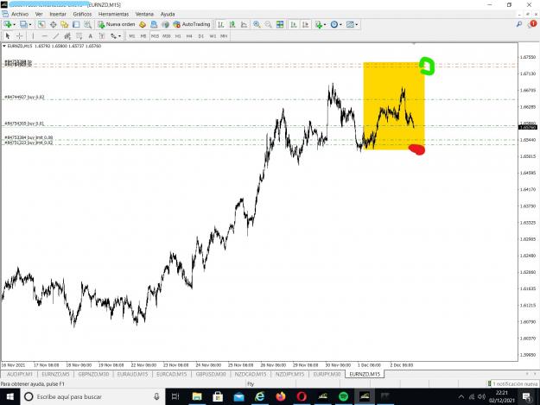540x405 pixels.
Task: Open Firefox from the taskbar
Action: coord(281,396)
